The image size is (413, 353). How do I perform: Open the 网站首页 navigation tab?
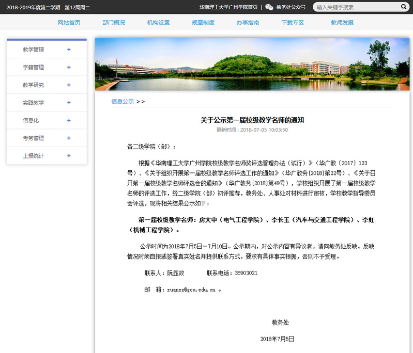tap(69, 23)
